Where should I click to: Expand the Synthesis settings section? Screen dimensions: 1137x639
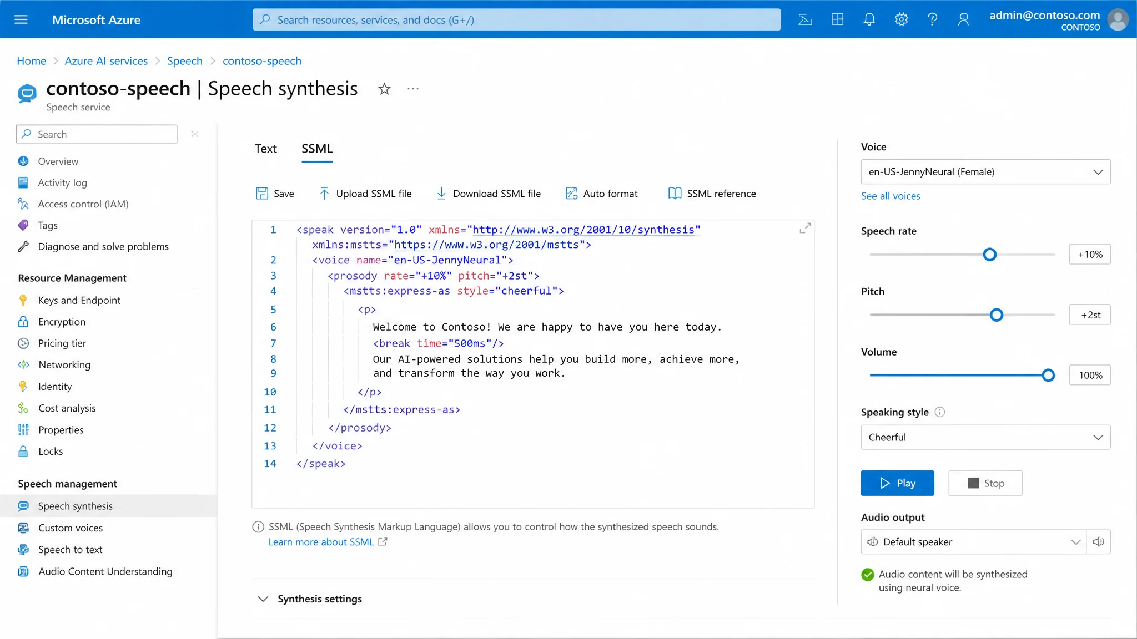[310, 599]
